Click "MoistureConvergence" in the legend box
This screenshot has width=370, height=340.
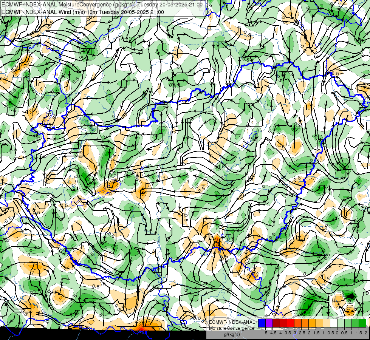click(x=232, y=328)
